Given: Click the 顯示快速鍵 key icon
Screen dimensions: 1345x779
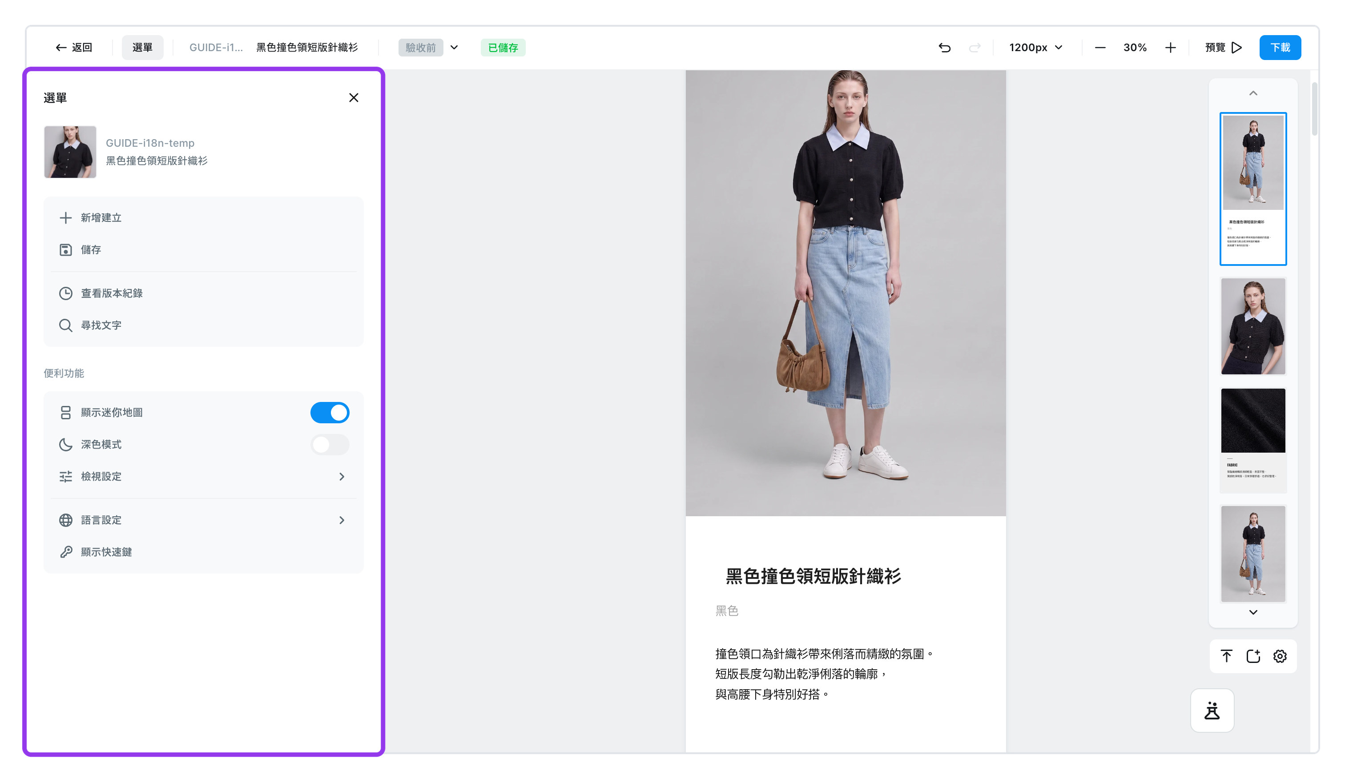Looking at the screenshot, I should click(66, 552).
